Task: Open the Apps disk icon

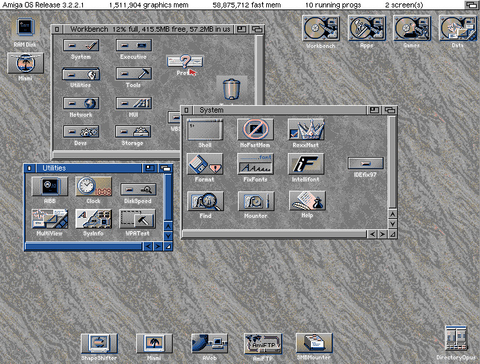Action: [367, 28]
